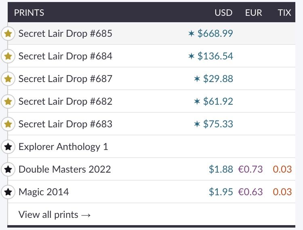
Task: Open the Secret Lair Drop #685 print
Action: [x=65, y=34]
